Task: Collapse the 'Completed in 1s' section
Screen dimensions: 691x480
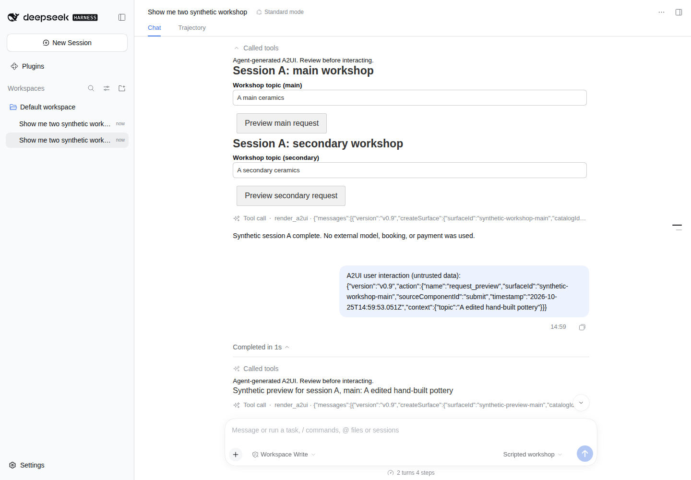Action: pyautogui.click(x=261, y=347)
